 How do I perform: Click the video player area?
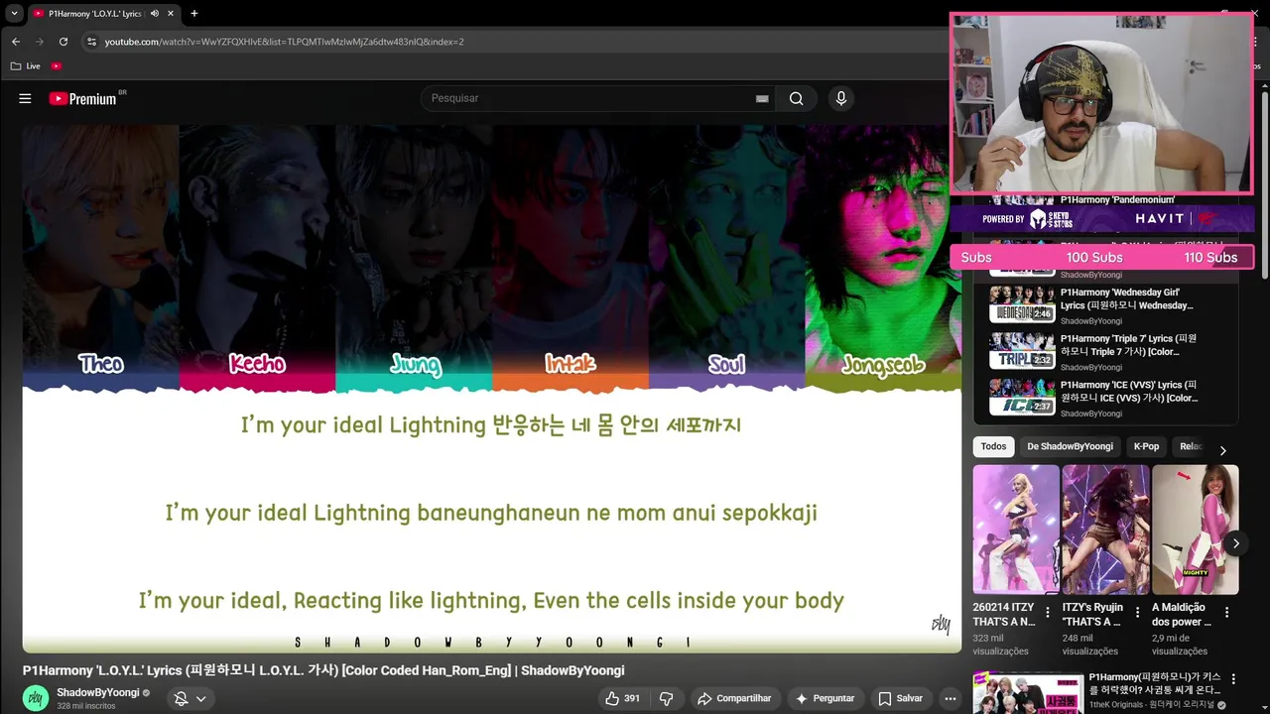point(492,389)
